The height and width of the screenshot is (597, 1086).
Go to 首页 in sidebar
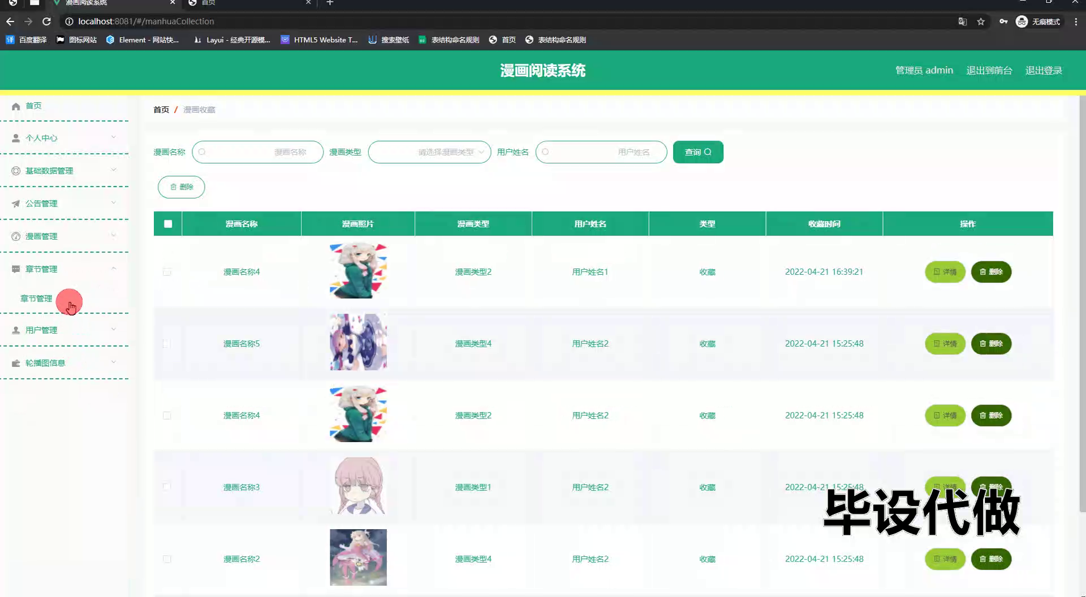tap(33, 106)
